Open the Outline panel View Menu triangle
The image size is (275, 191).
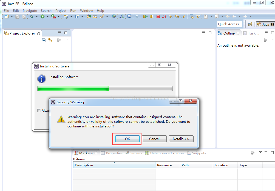coord(273,39)
